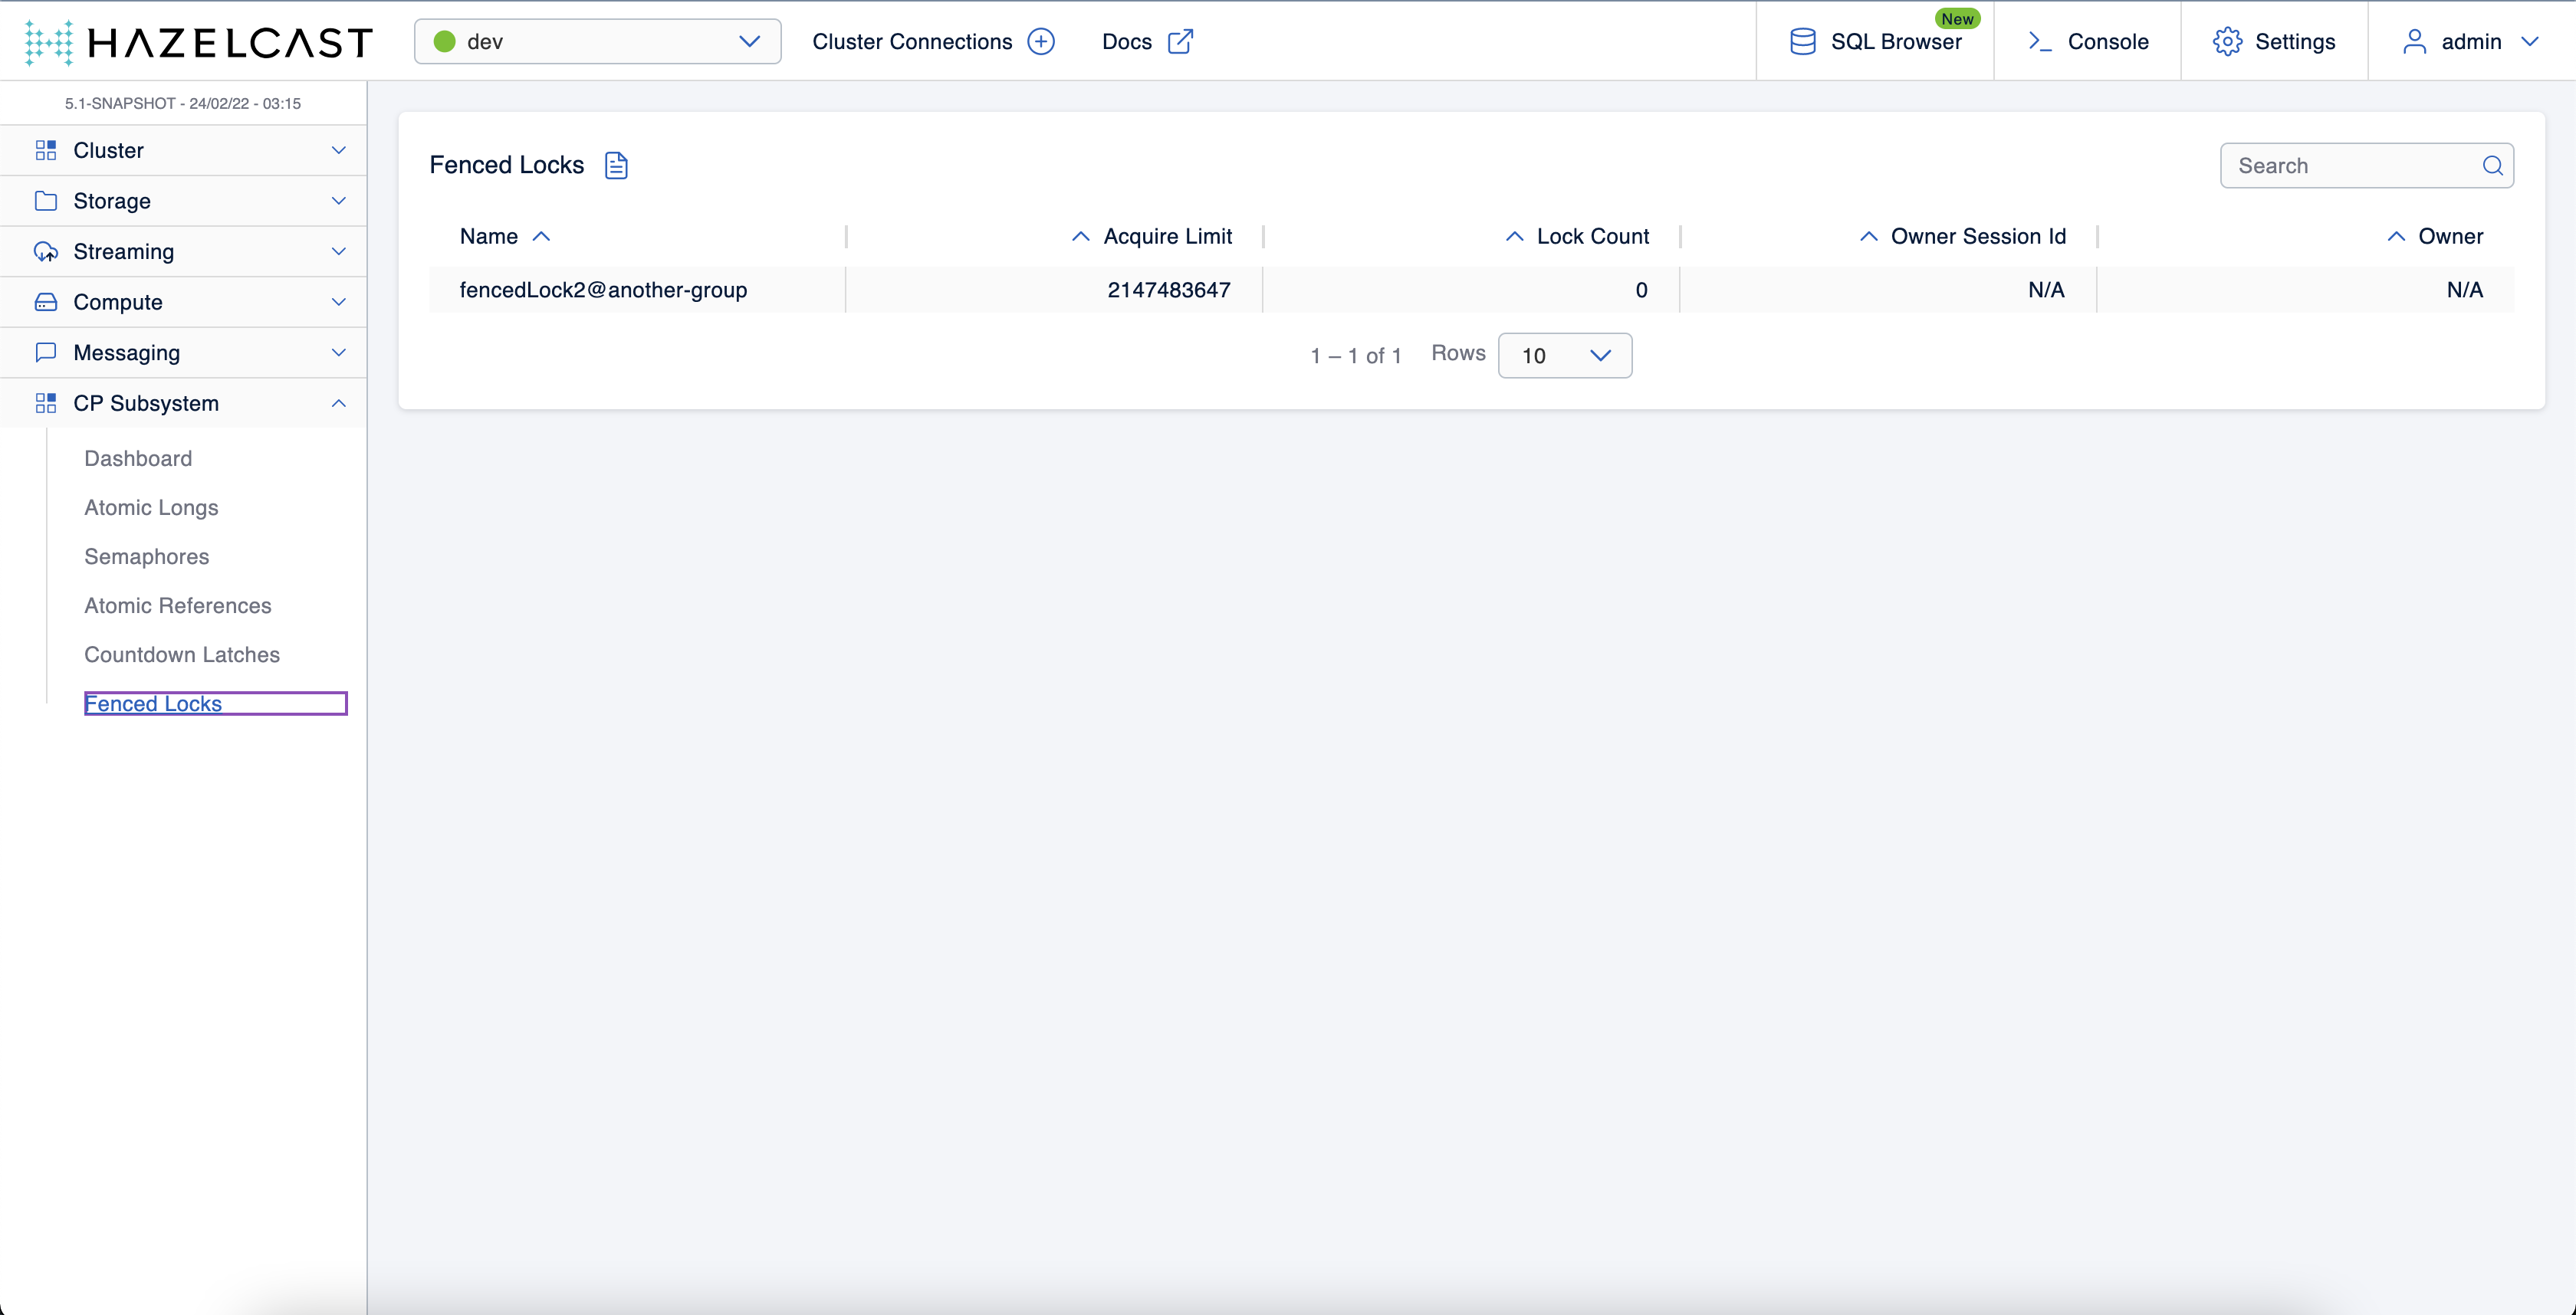2576x1315 pixels.
Task: Click the plus icon beside Cluster Connections
Action: click(x=1041, y=42)
